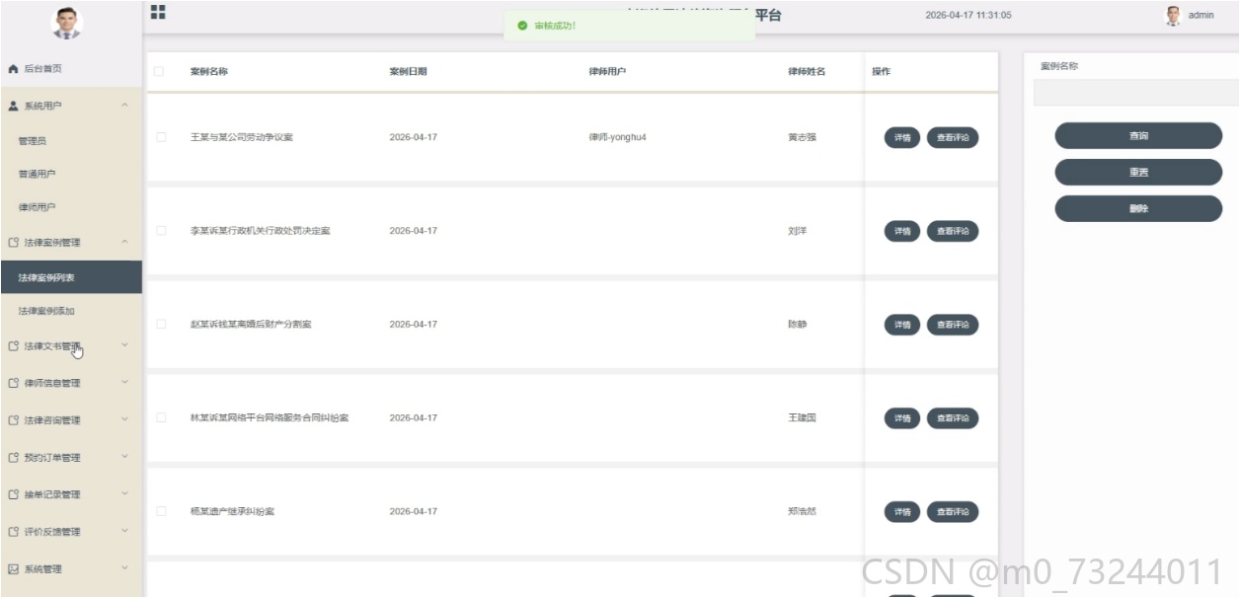The width and height of the screenshot is (1240, 598).
Task: Check the row for 王某与某公司劳动争议案
Action: click(161, 137)
